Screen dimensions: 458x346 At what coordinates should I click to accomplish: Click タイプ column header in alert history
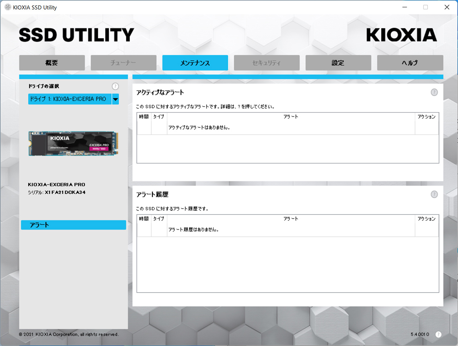[x=159, y=219]
